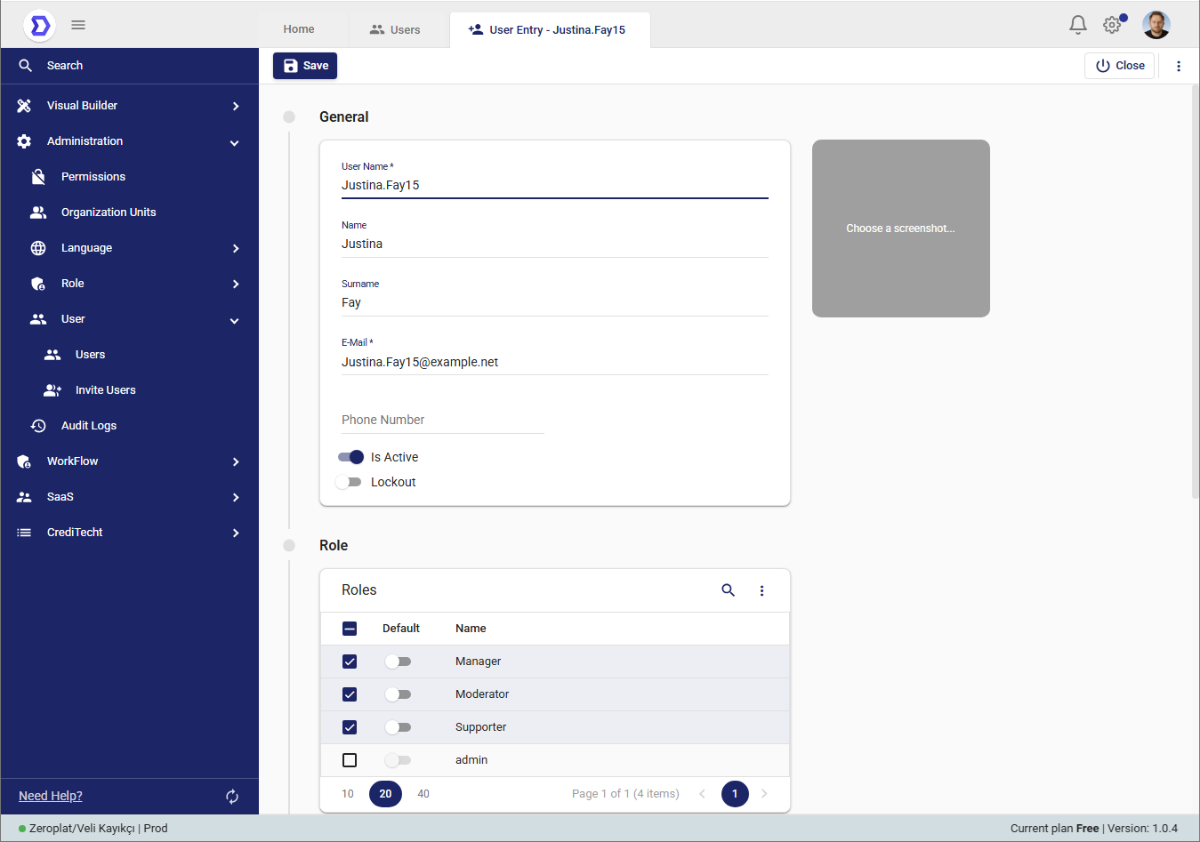This screenshot has height=842, width=1200.
Task: Click the refresh icon beside Need Help
Action: pos(232,797)
